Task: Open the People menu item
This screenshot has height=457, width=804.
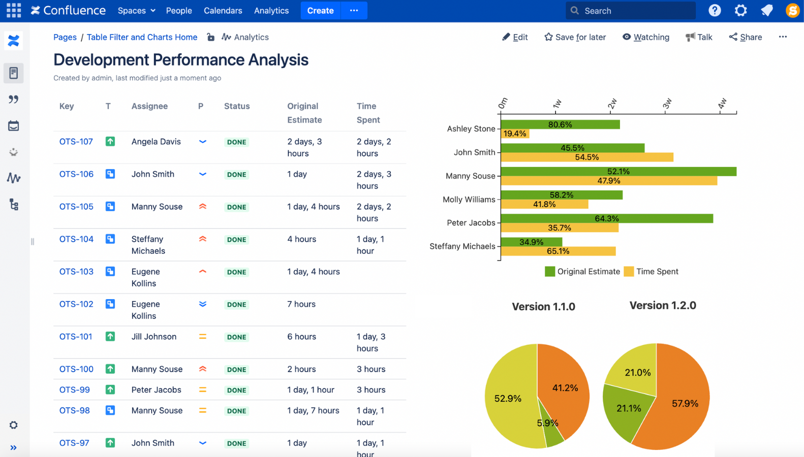Action: coord(179,11)
